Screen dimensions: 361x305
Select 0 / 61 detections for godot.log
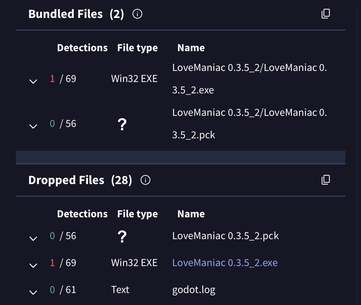point(63,290)
